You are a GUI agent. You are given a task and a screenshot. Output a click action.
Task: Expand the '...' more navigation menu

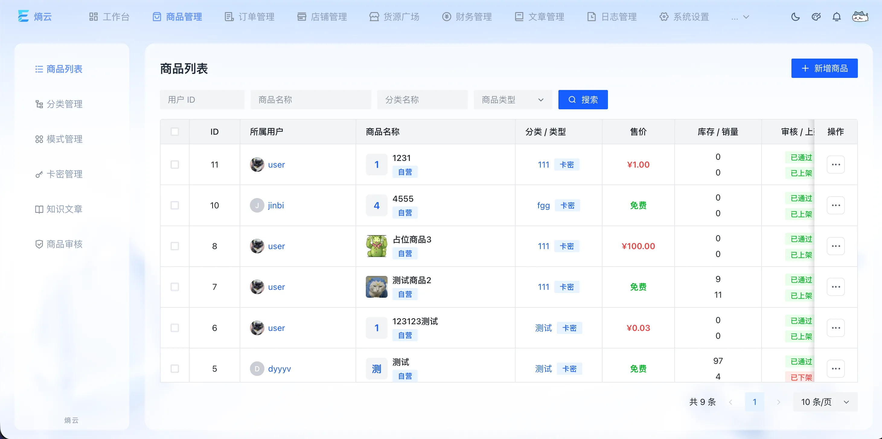(740, 17)
